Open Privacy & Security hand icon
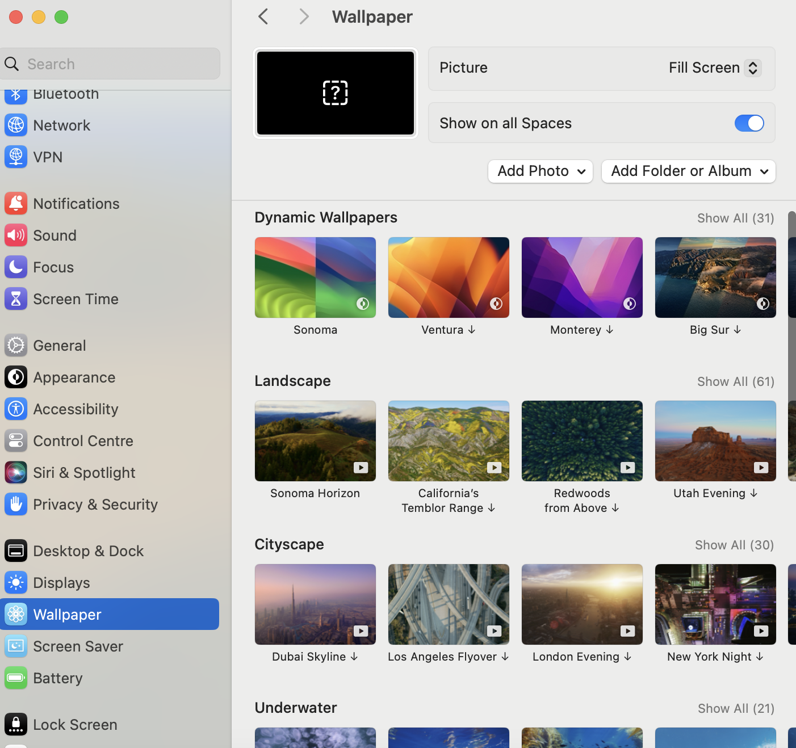The image size is (796, 748). pos(16,505)
